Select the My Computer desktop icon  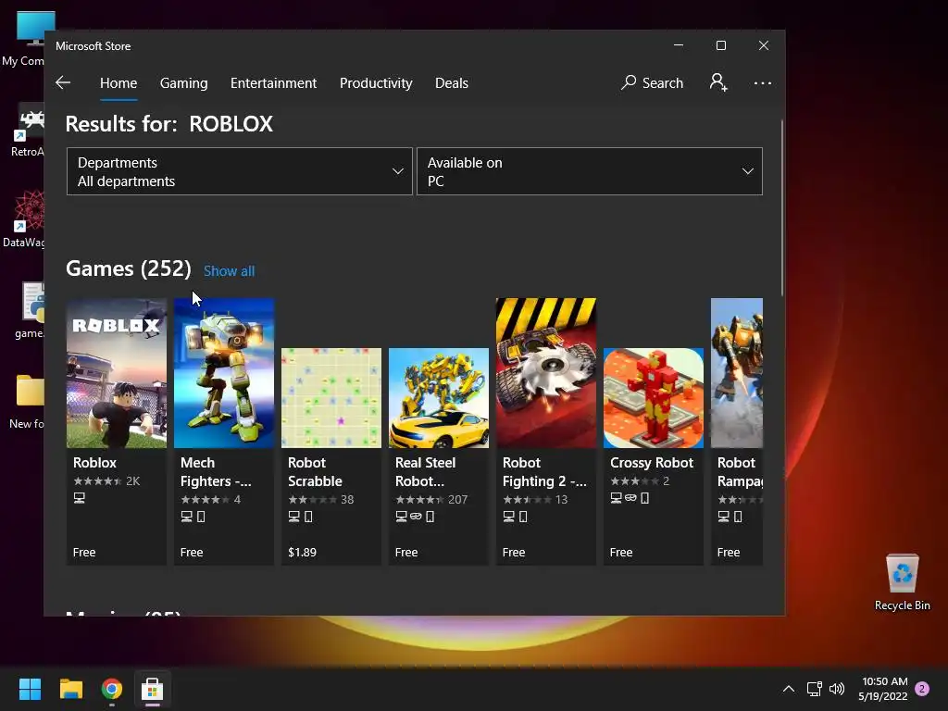(x=24, y=39)
